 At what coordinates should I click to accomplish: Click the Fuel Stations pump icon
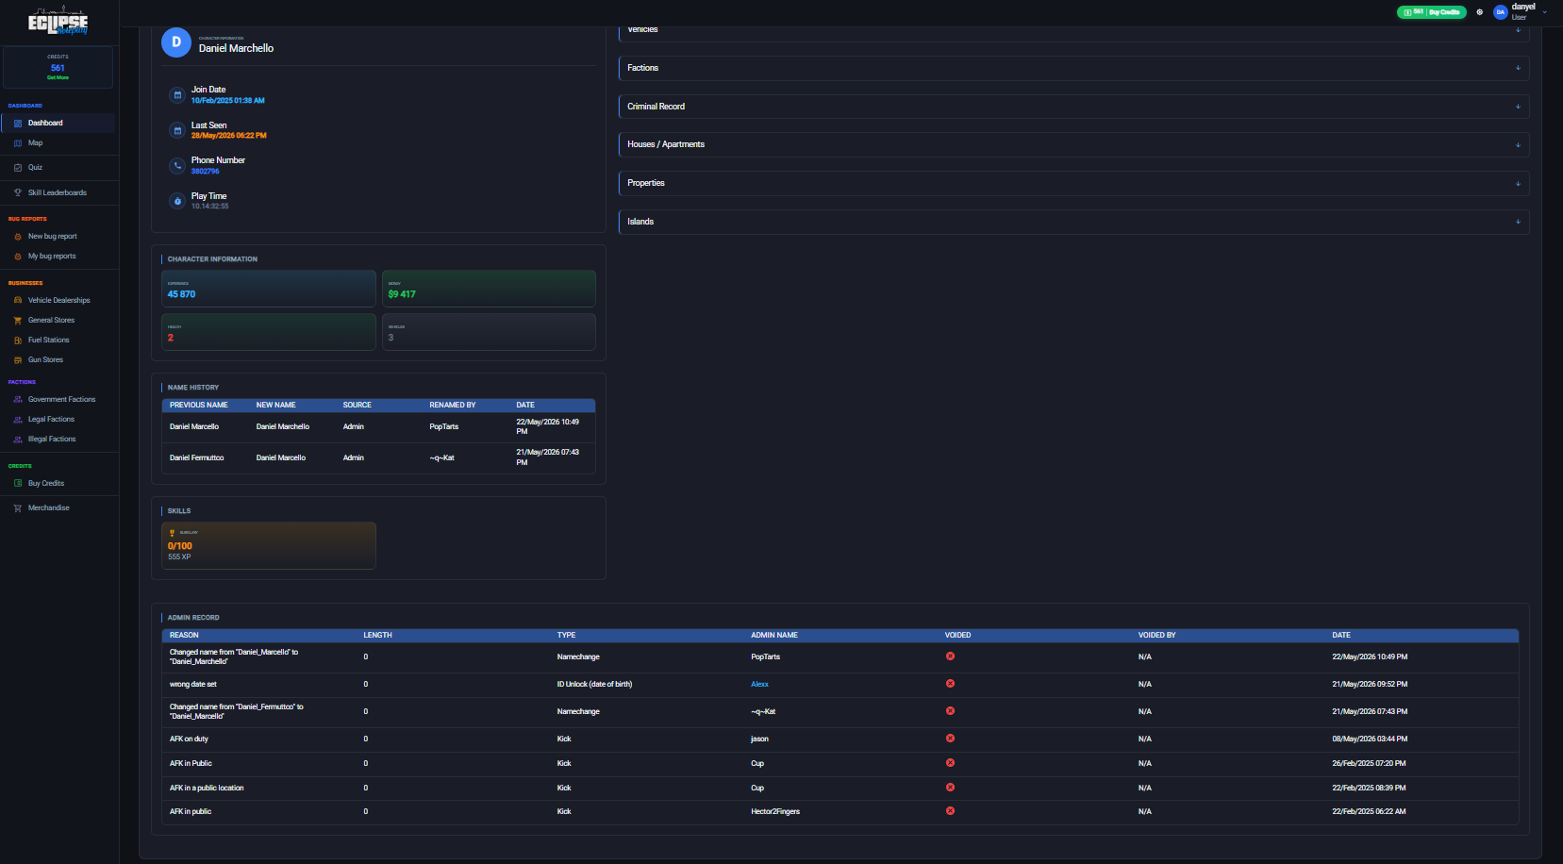coord(18,341)
